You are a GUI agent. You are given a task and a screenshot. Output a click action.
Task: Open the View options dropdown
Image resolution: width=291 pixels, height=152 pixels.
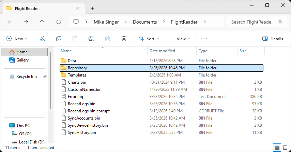pyautogui.click(x=179, y=39)
